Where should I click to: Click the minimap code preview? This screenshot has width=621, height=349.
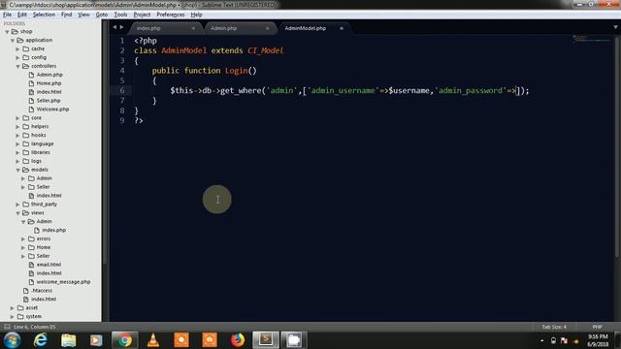592,39
